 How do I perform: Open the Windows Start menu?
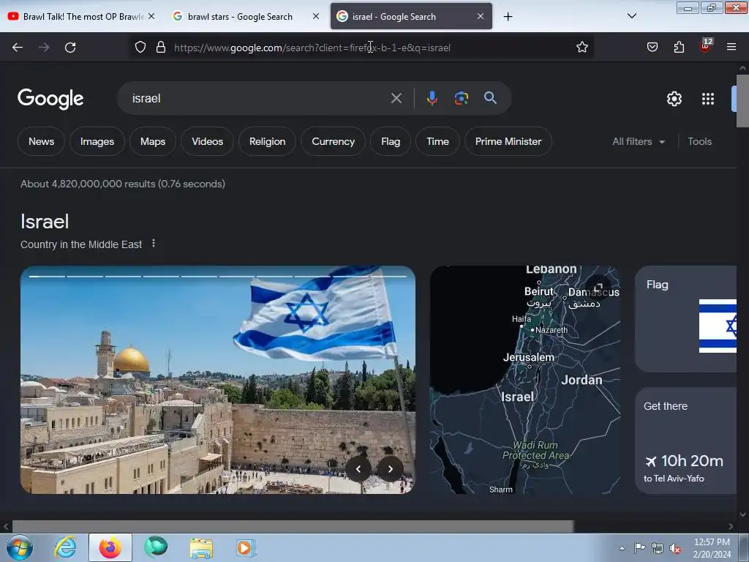click(x=19, y=547)
